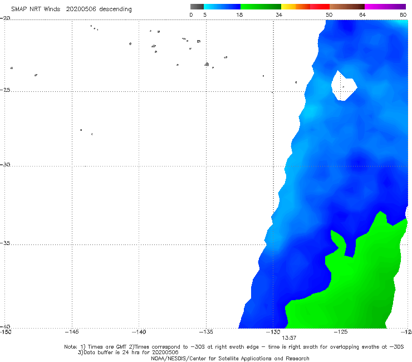Click the white data gap in the blue swath
Viewport: 412px width, 362px height.
click(x=343, y=86)
